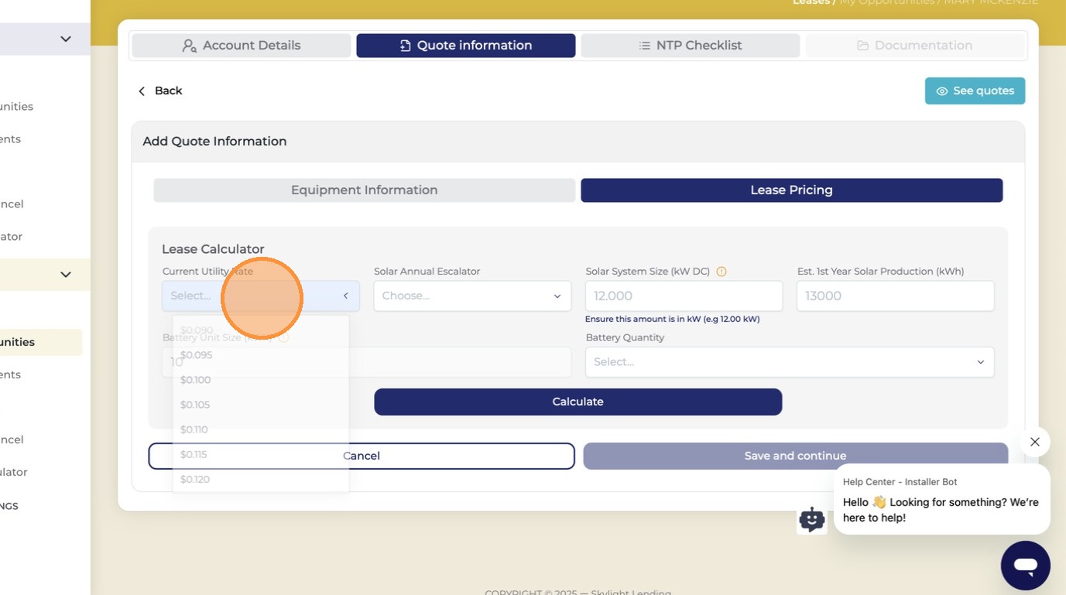Select the $0.120 utility rate option

pyautogui.click(x=261, y=479)
